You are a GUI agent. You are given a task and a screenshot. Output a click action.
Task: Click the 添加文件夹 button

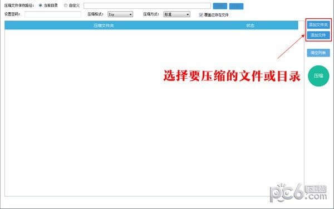pyautogui.click(x=318, y=25)
